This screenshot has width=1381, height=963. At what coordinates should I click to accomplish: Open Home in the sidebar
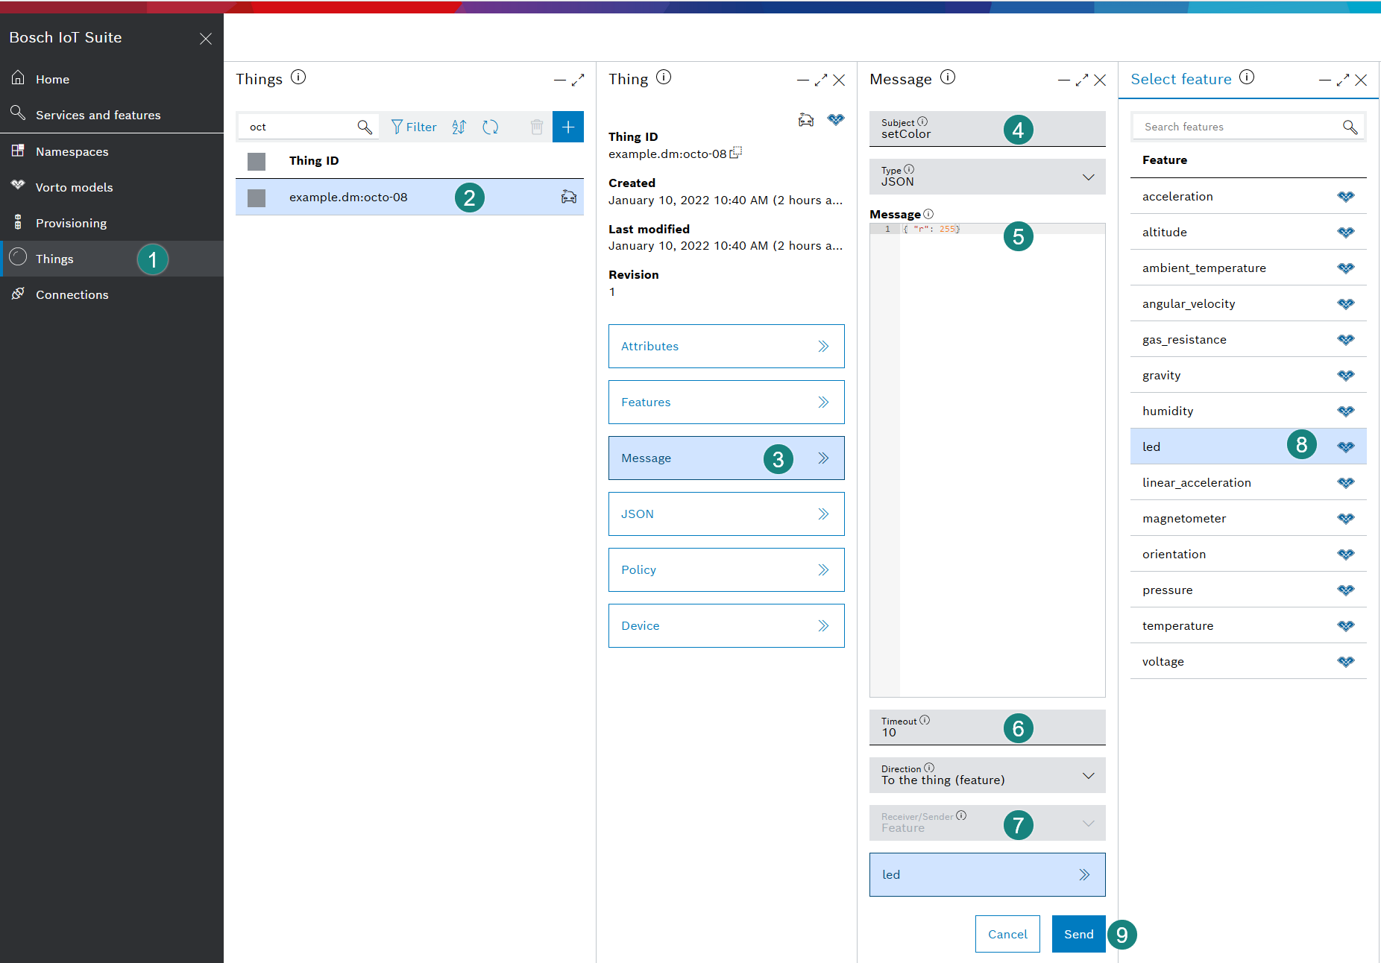pyautogui.click(x=112, y=79)
